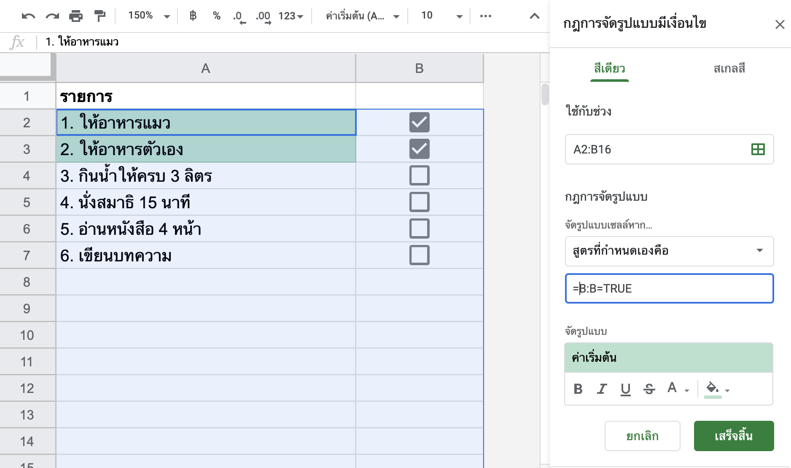Uncheck the checkbox for ให้อาหารแมว
Screen dimensions: 791x468
pyautogui.click(x=420, y=123)
